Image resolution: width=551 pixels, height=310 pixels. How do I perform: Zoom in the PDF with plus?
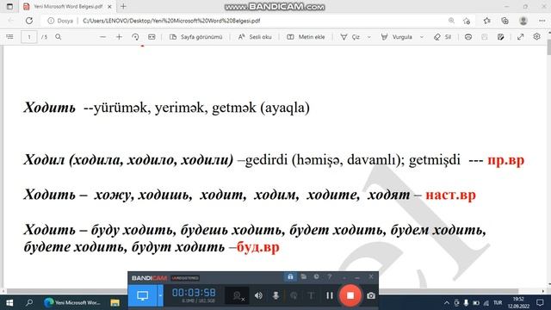click(x=119, y=36)
